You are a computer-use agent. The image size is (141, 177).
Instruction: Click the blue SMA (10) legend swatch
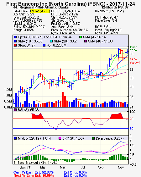[15, 41]
